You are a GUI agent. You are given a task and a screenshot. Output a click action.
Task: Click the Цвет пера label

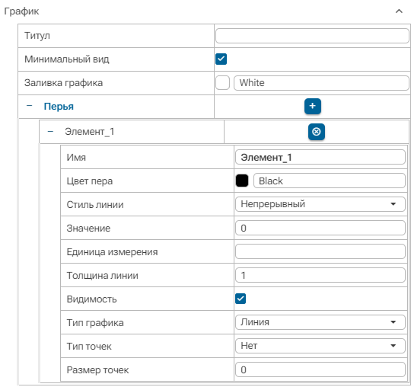[89, 181]
